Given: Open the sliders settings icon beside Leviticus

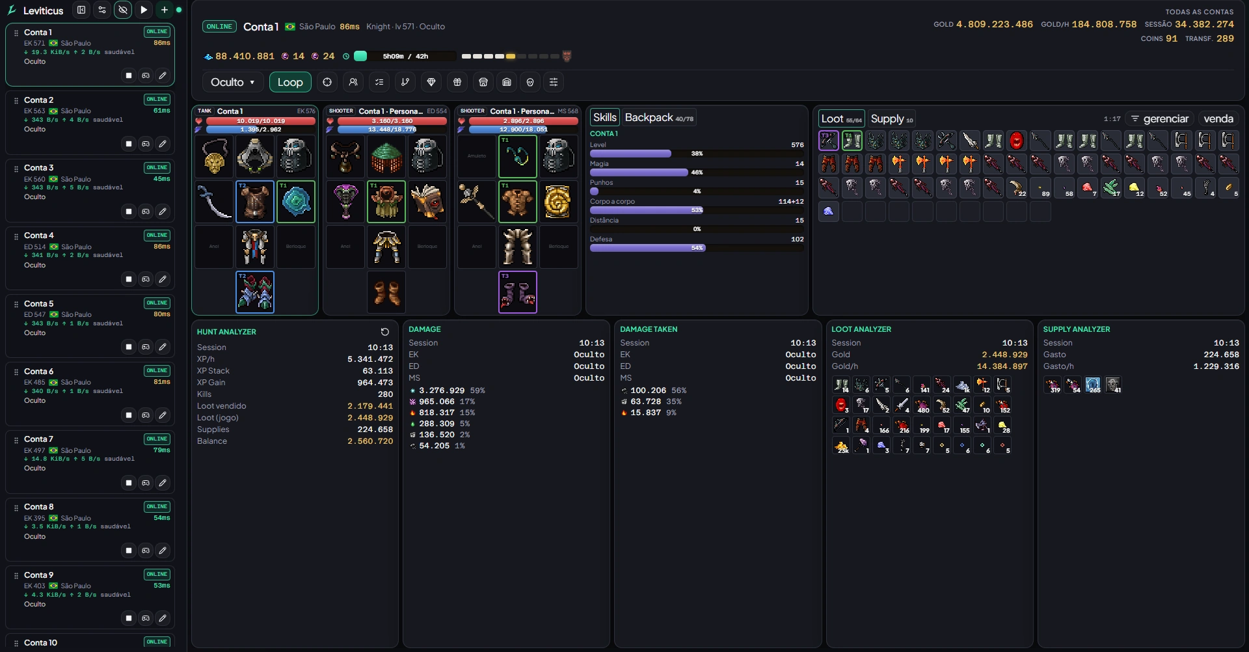Looking at the screenshot, I should pyautogui.click(x=102, y=10).
